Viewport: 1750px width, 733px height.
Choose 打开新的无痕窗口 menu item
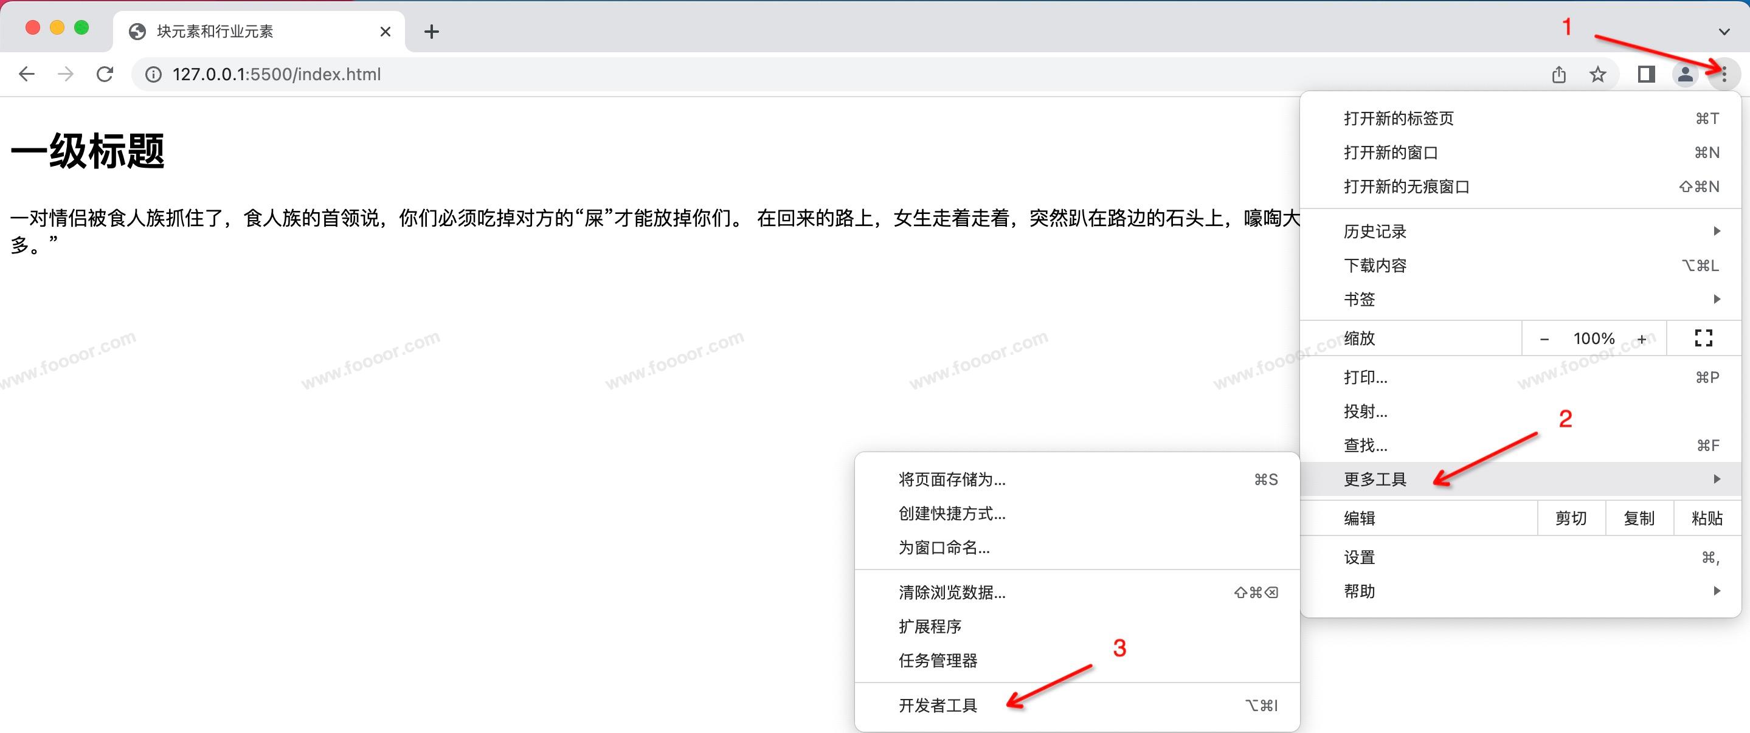click(x=1406, y=186)
